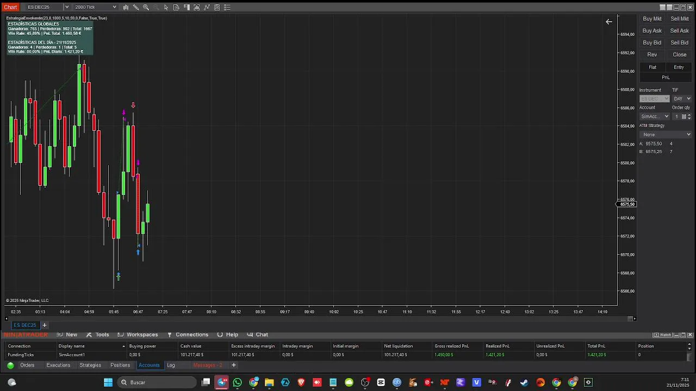The height and width of the screenshot is (391, 696).
Task: Click the disabled zoom out magnifier
Action: tap(156, 7)
